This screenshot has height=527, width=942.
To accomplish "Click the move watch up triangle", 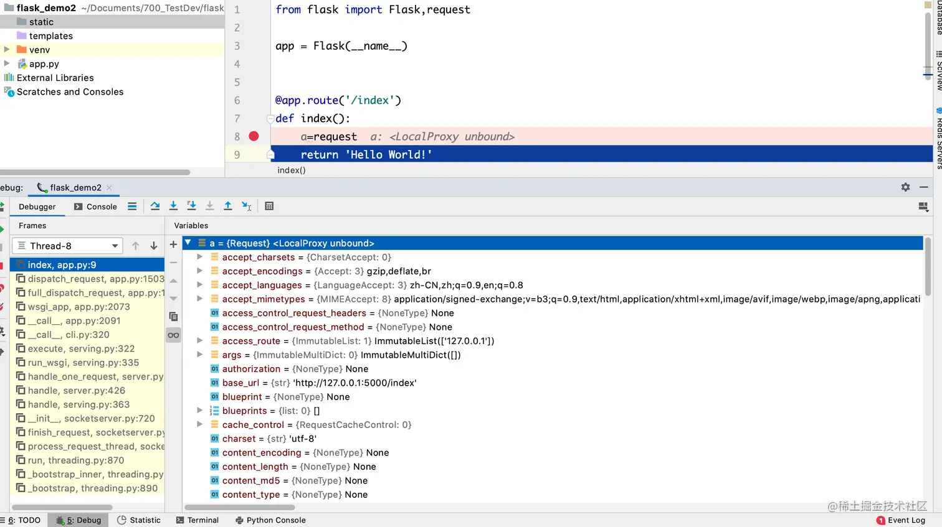I will [173, 281].
